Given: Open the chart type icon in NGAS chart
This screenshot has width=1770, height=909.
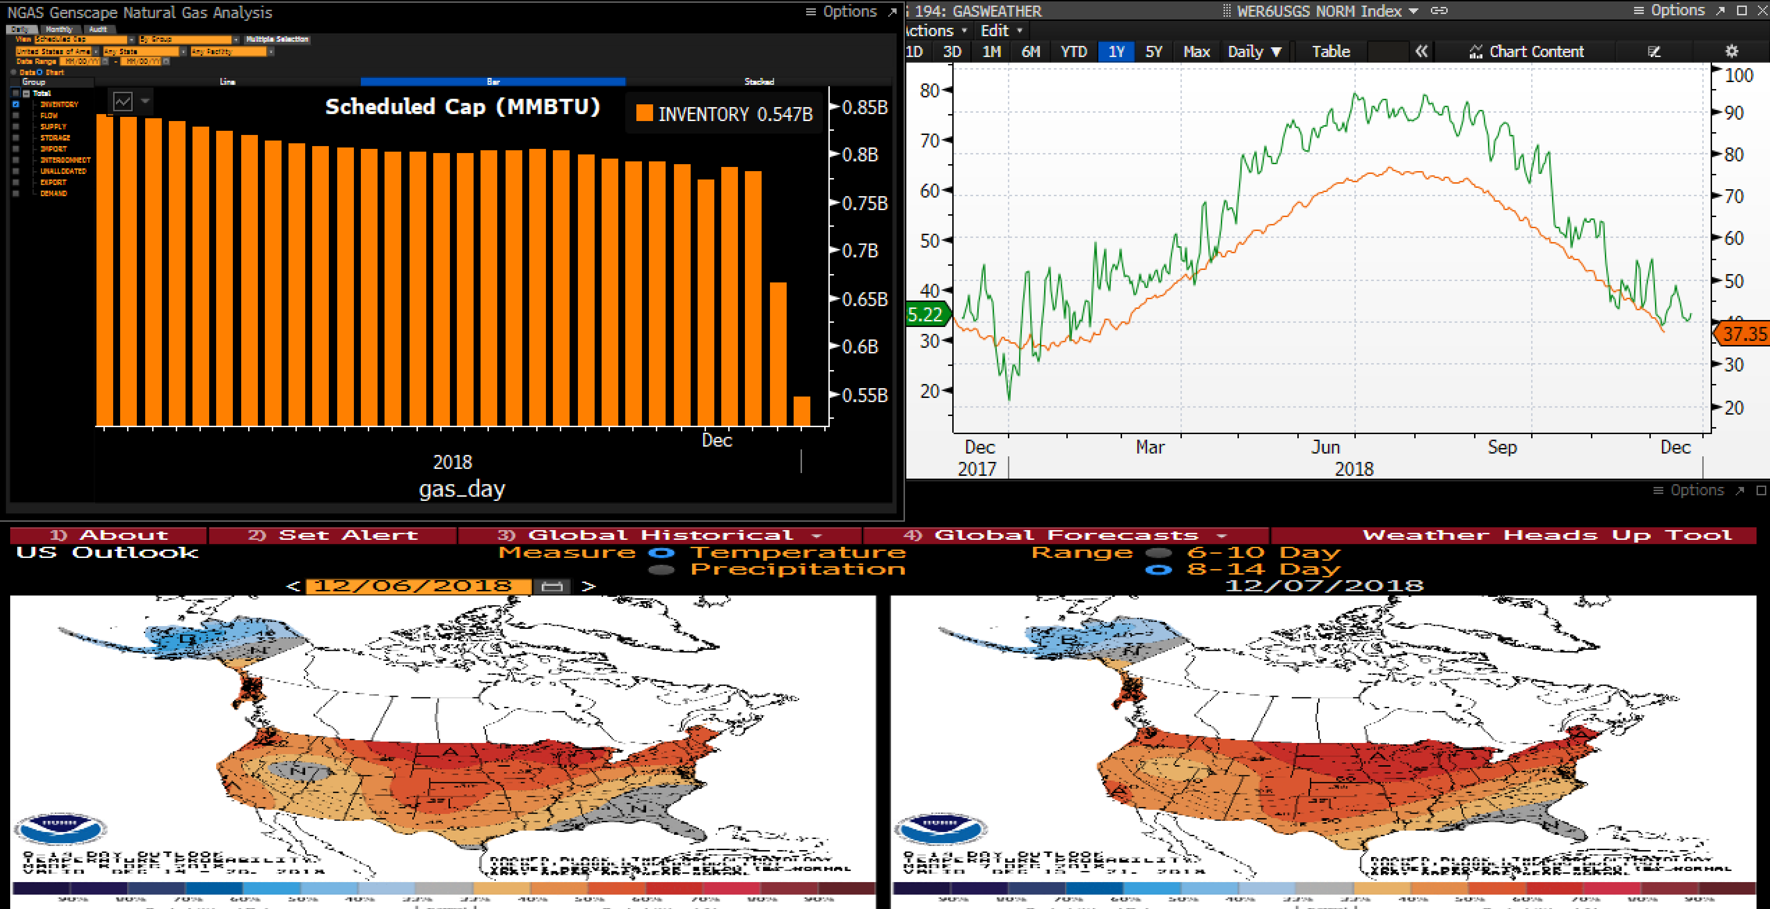Looking at the screenshot, I should click(123, 101).
